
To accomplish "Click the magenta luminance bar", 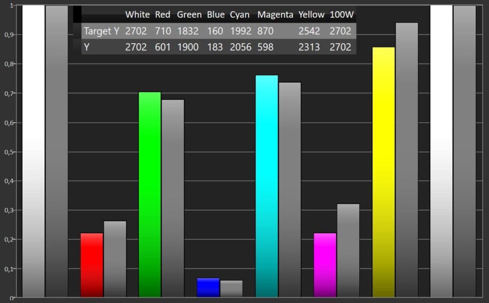I will [x=325, y=265].
